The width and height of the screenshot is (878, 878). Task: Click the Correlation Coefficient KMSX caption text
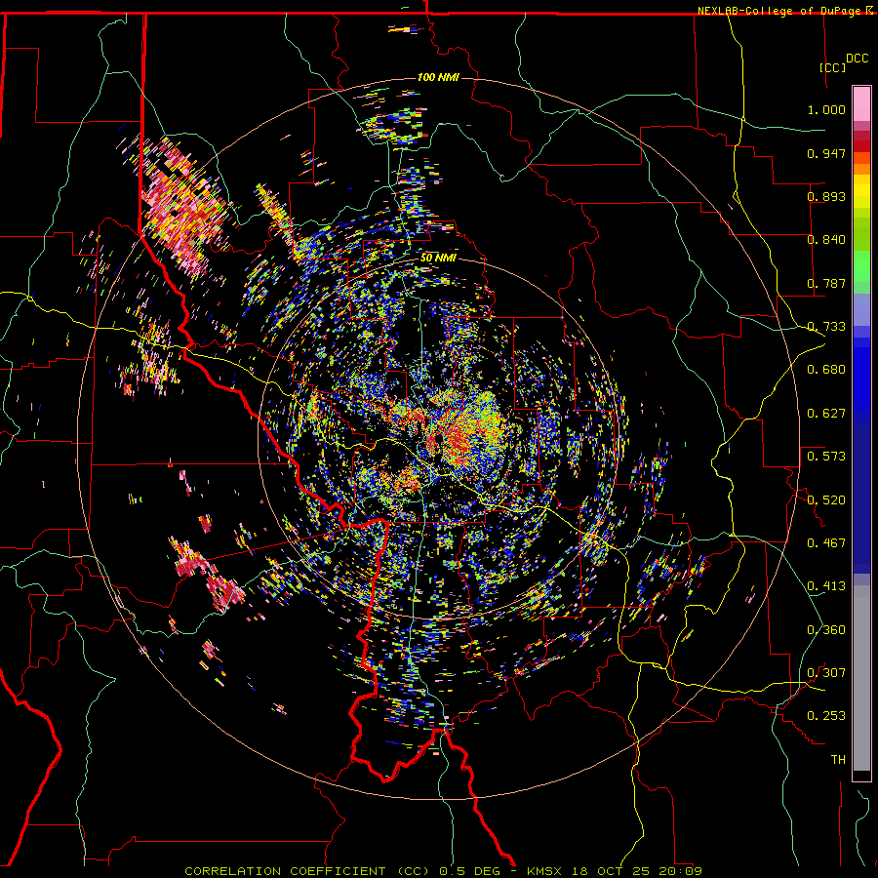coord(444,871)
